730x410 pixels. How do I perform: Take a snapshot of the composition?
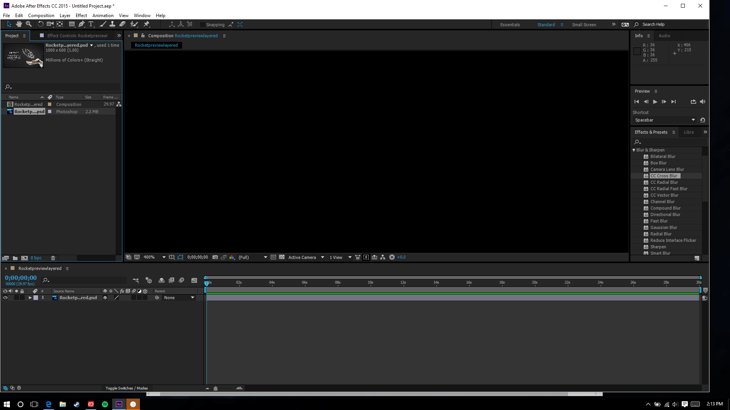(215, 257)
